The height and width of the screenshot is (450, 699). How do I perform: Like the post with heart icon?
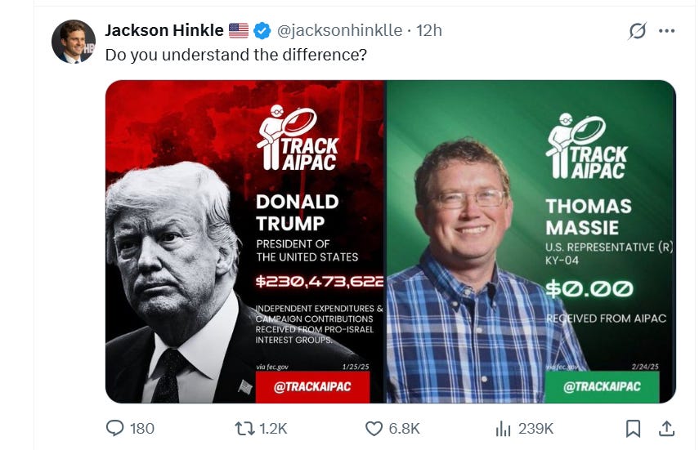click(374, 429)
